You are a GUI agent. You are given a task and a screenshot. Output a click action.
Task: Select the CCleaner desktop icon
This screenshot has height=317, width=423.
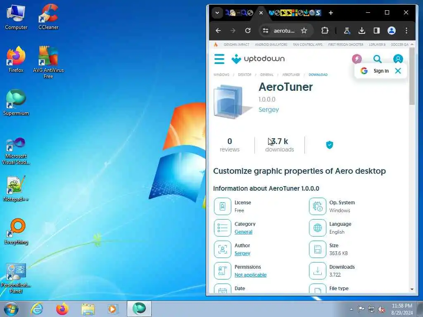coord(48,17)
